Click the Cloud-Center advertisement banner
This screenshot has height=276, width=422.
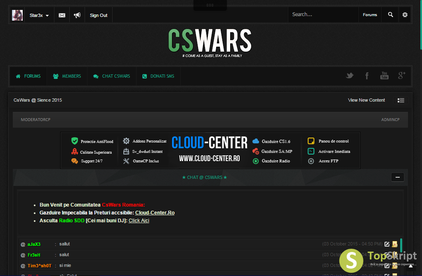click(210, 150)
